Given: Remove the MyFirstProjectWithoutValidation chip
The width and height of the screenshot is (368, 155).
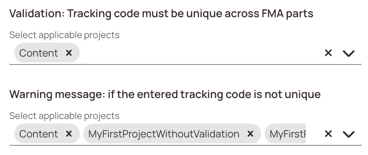Looking at the screenshot, I should tap(250, 134).
